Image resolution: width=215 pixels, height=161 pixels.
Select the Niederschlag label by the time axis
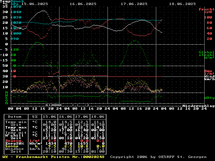pyautogui.click(x=199, y=106)
